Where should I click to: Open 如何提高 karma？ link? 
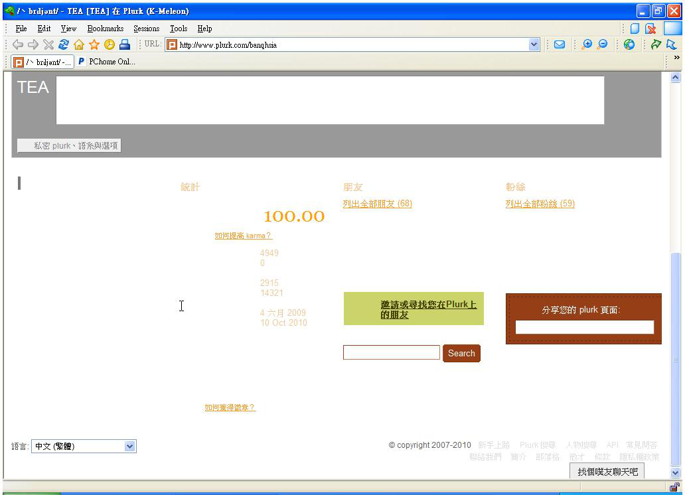pyautogui.click(x=244, y=236)
